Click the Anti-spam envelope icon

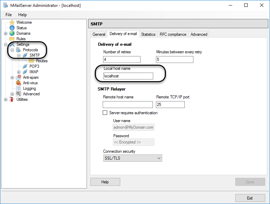pos(19,77)
